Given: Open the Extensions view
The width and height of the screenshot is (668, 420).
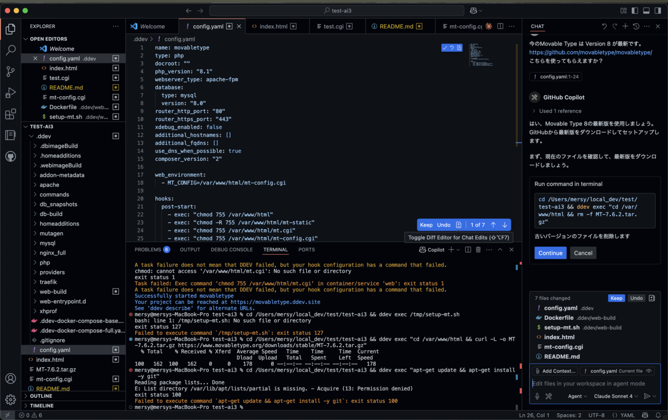Looking at the screenshot, I should (10, 114).
